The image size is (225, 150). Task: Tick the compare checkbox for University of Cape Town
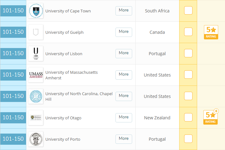(188, 11)
